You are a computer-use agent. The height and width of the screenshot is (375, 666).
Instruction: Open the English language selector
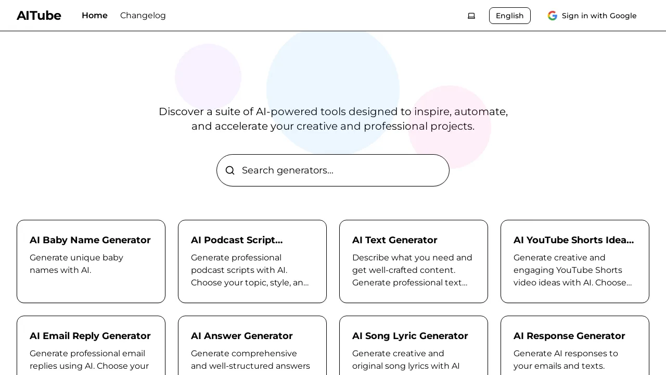(x=509, y=16)
